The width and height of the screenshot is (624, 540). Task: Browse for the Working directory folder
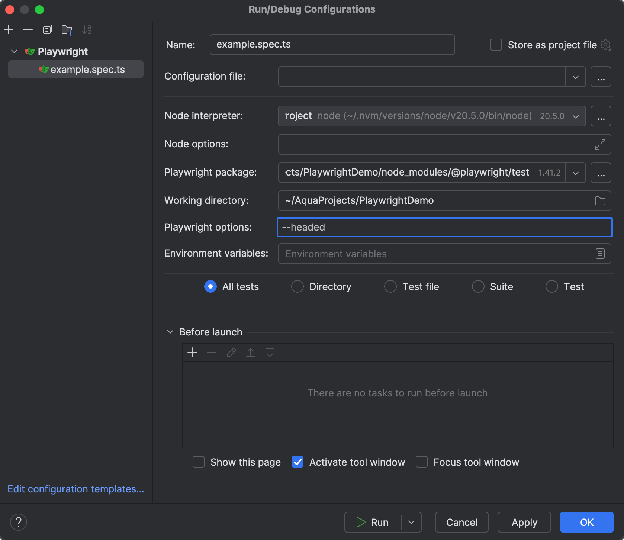point(599,201)
